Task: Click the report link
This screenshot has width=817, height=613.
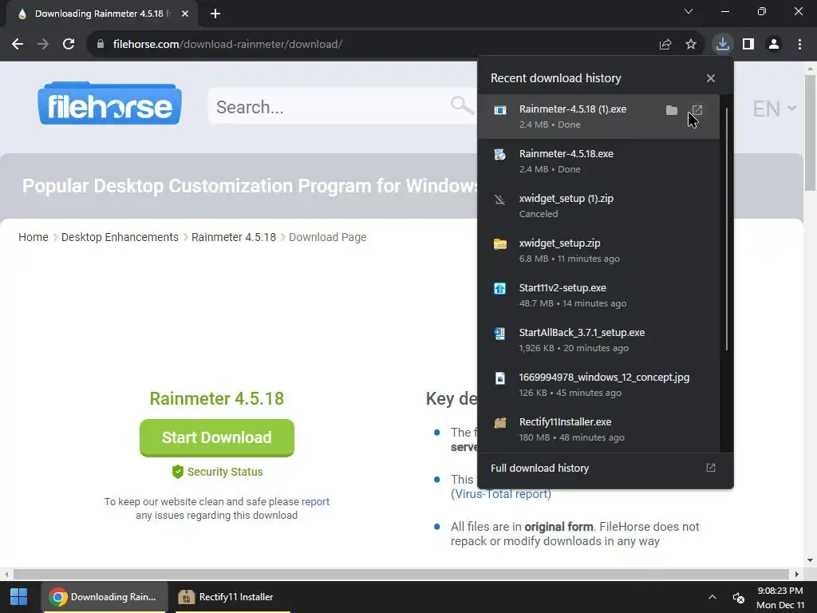Action: [x=315, y=501]
